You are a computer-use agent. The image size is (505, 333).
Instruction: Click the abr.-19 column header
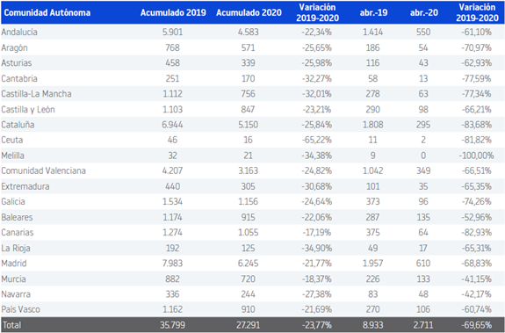(x=373, y=13)
